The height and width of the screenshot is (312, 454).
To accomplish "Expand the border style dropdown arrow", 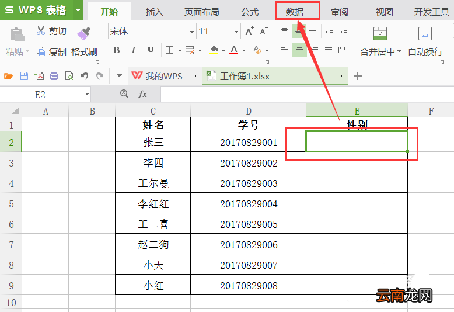I will (x=180, y=50).
